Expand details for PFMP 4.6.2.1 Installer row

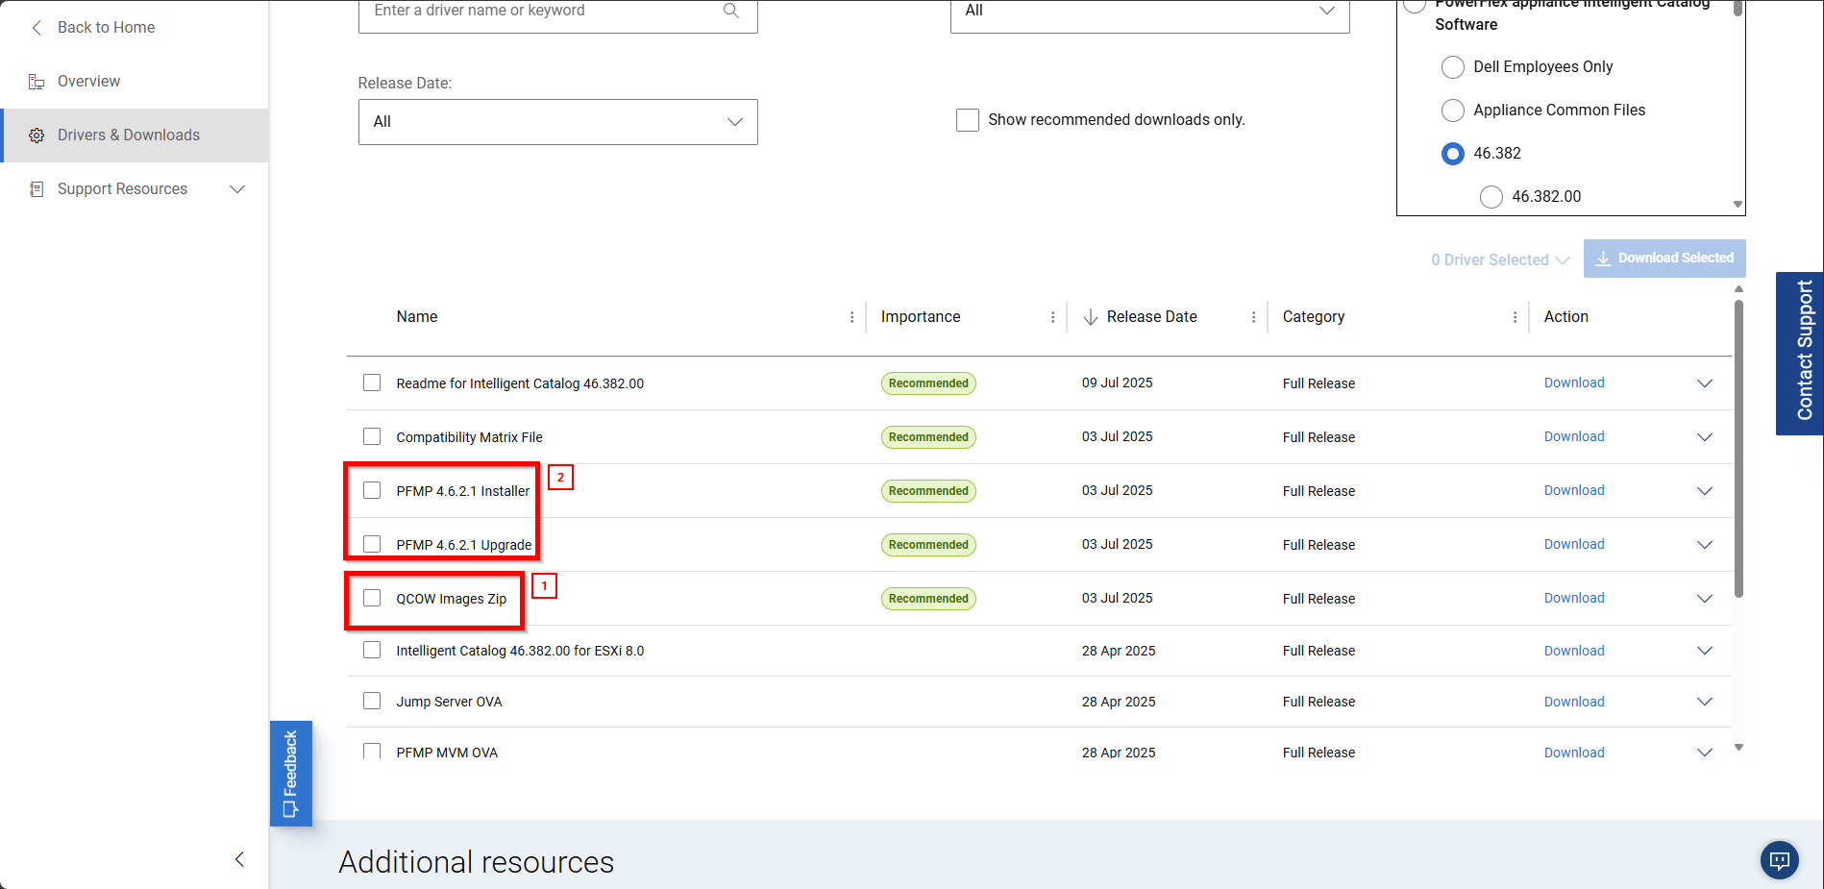[x=1705, y=490]
